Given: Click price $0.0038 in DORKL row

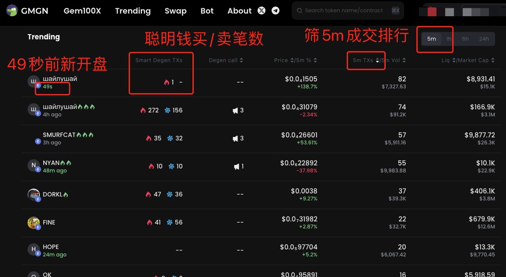Looking at the screenshot, I should click(304, 191).
